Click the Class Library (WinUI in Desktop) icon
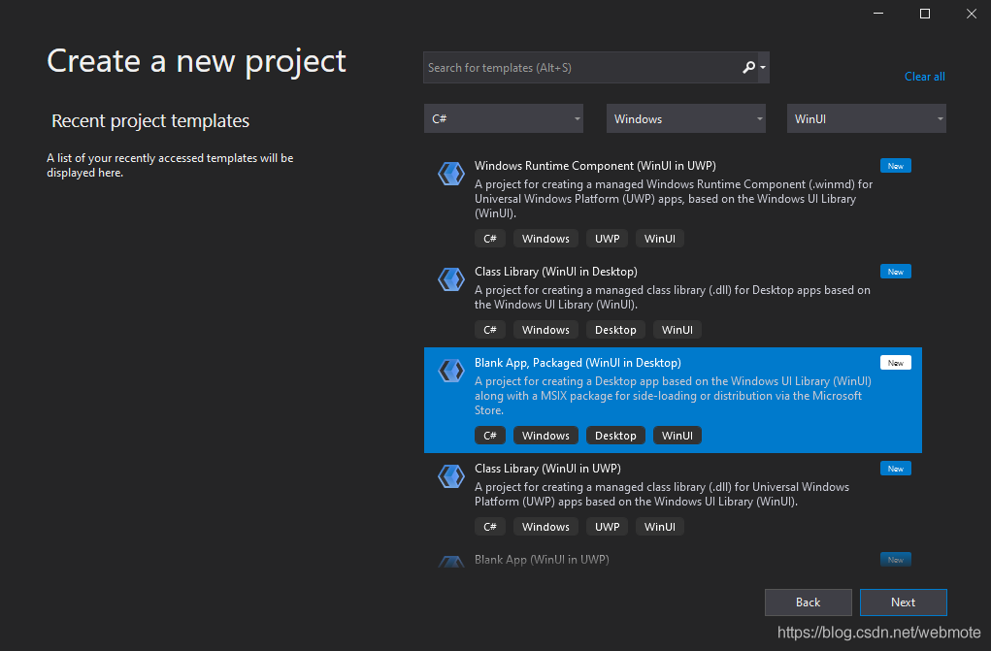 451,278
